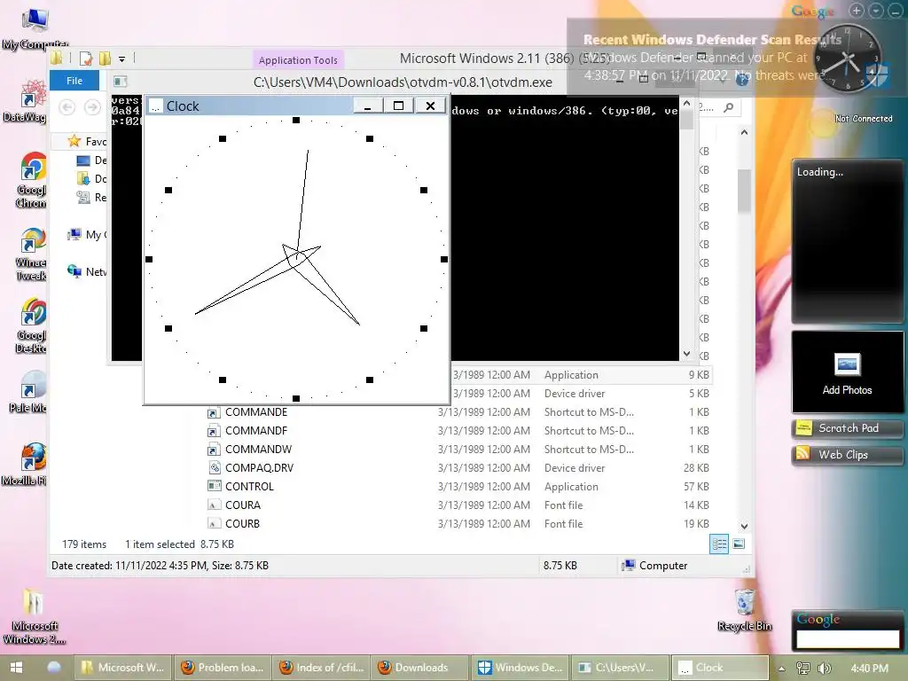This screenshot has height=681, width=908.
Task: Click the network icon in system tray
Action: [803, 669]
